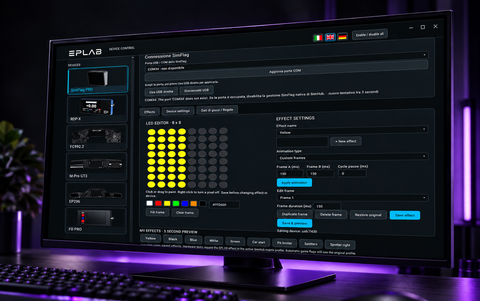Preview the Black effect in My Effects
This screenshot has height=301, width=480.
(173, 239)
